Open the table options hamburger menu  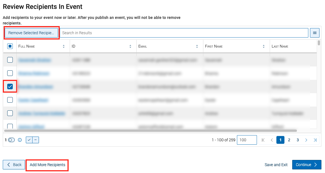pos(315,33)
